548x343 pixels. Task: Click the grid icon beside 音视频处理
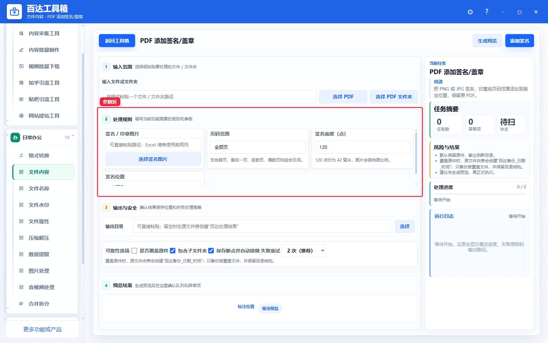21,287
